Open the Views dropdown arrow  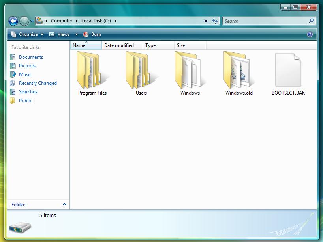(x=76, y=34)
